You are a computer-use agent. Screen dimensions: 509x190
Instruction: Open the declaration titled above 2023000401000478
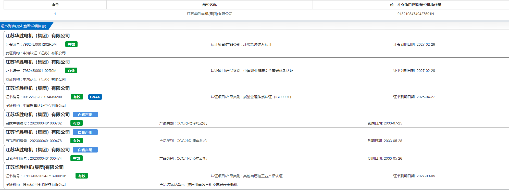click(x=38, y=132)
